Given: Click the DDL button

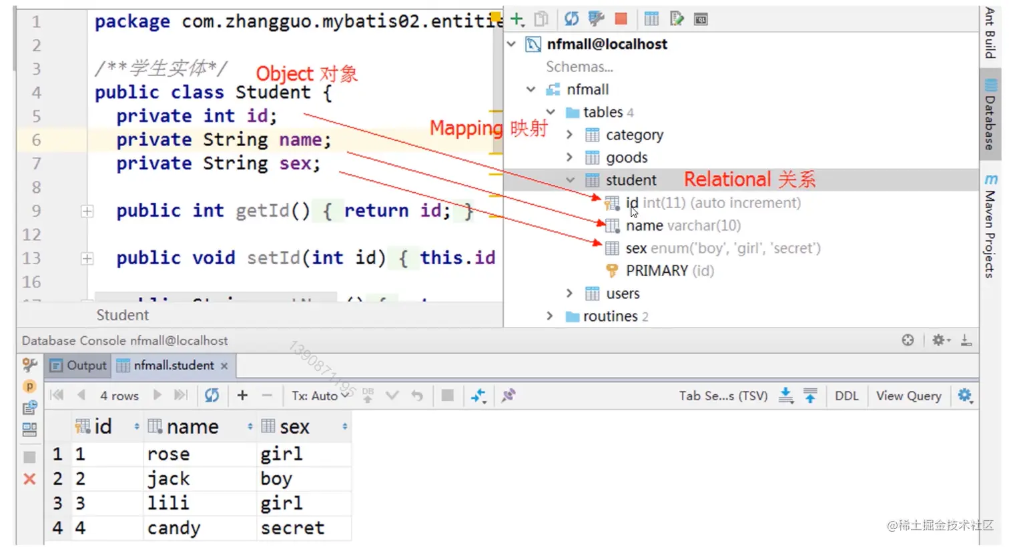Looking at the screenshot, I should coord(847,396).
